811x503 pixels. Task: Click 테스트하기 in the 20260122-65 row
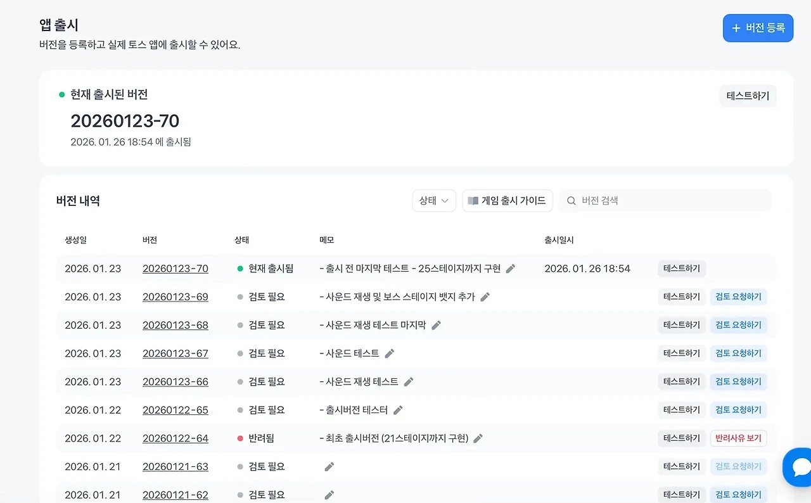682,410
